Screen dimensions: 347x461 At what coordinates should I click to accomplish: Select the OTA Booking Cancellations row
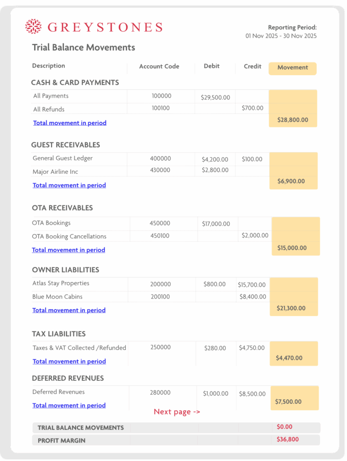click(69, 236)
